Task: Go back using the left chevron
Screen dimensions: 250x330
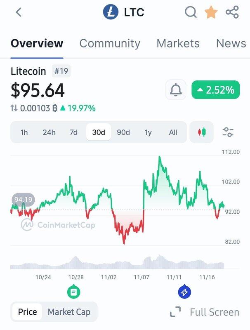Action: tap(18, 12)
